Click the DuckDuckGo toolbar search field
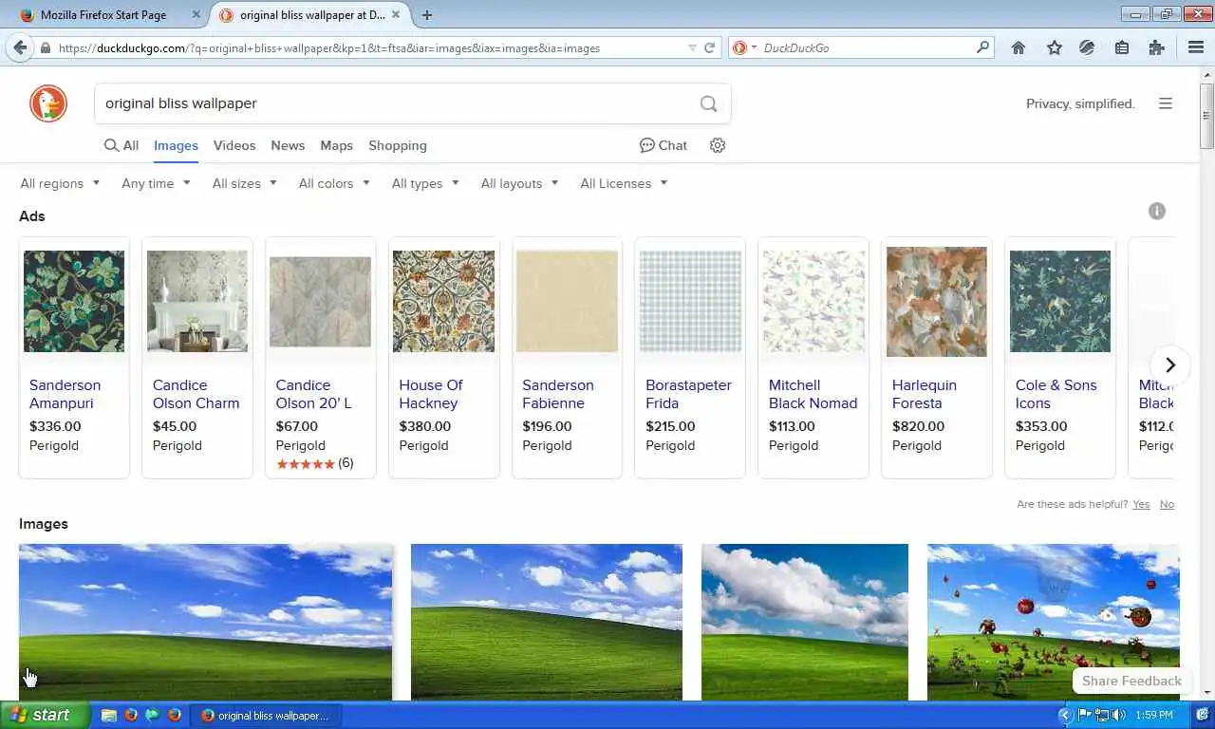This screenshot has height=729, width=1215. pos(864,47)
